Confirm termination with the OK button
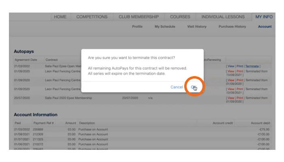 [194, 87]
